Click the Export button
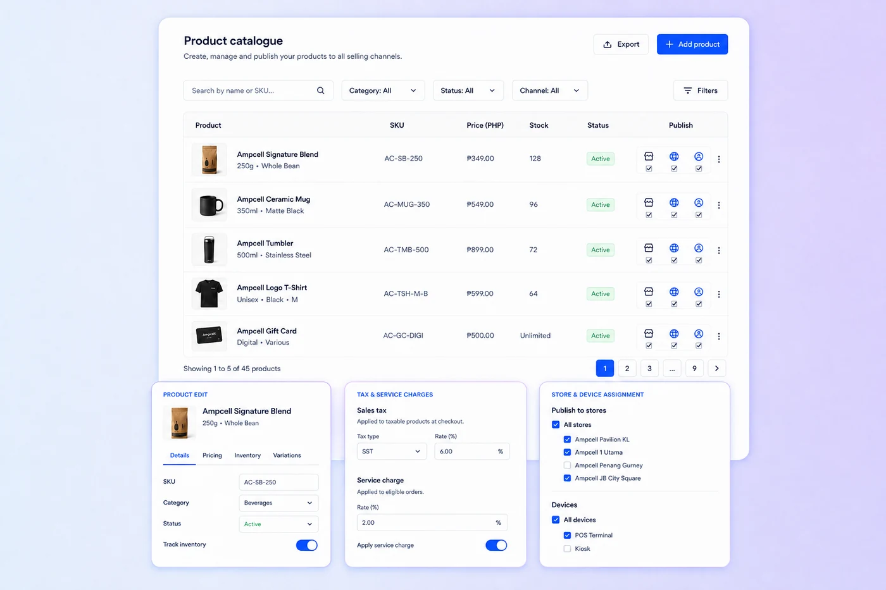This screenshot has height=590, width=886. [621, 44]
